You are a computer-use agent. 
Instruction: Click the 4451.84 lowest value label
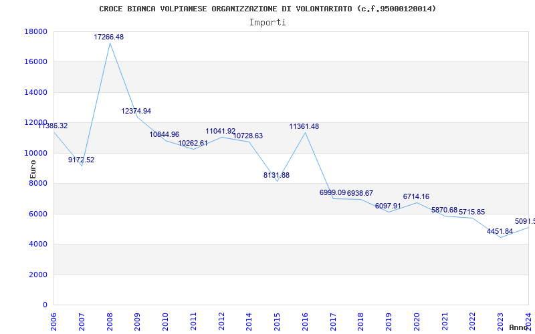coord(500,232)
